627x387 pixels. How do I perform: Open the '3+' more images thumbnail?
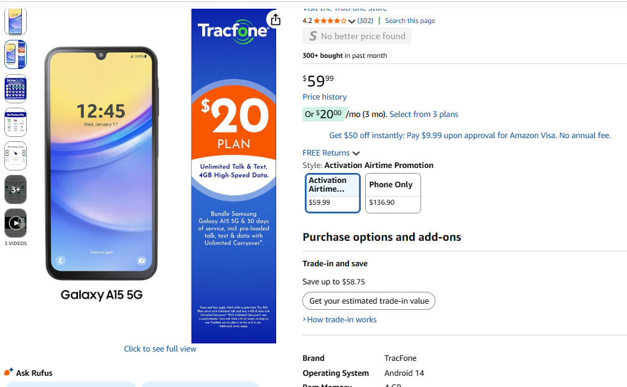(x=16, y=189)
